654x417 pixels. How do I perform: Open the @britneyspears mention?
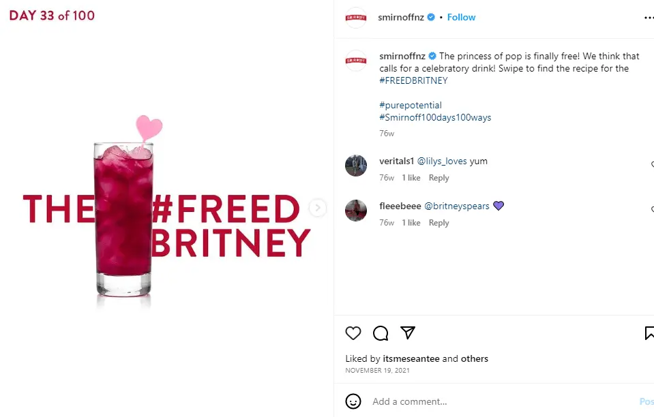pyautogui.click(x=458, y=206)
